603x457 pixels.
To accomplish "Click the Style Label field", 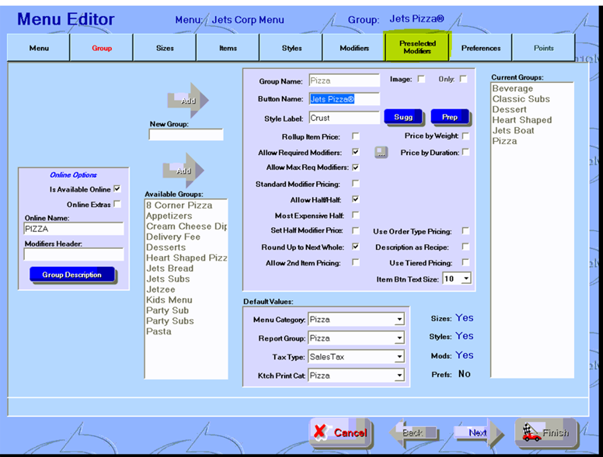I will point(344,118).
